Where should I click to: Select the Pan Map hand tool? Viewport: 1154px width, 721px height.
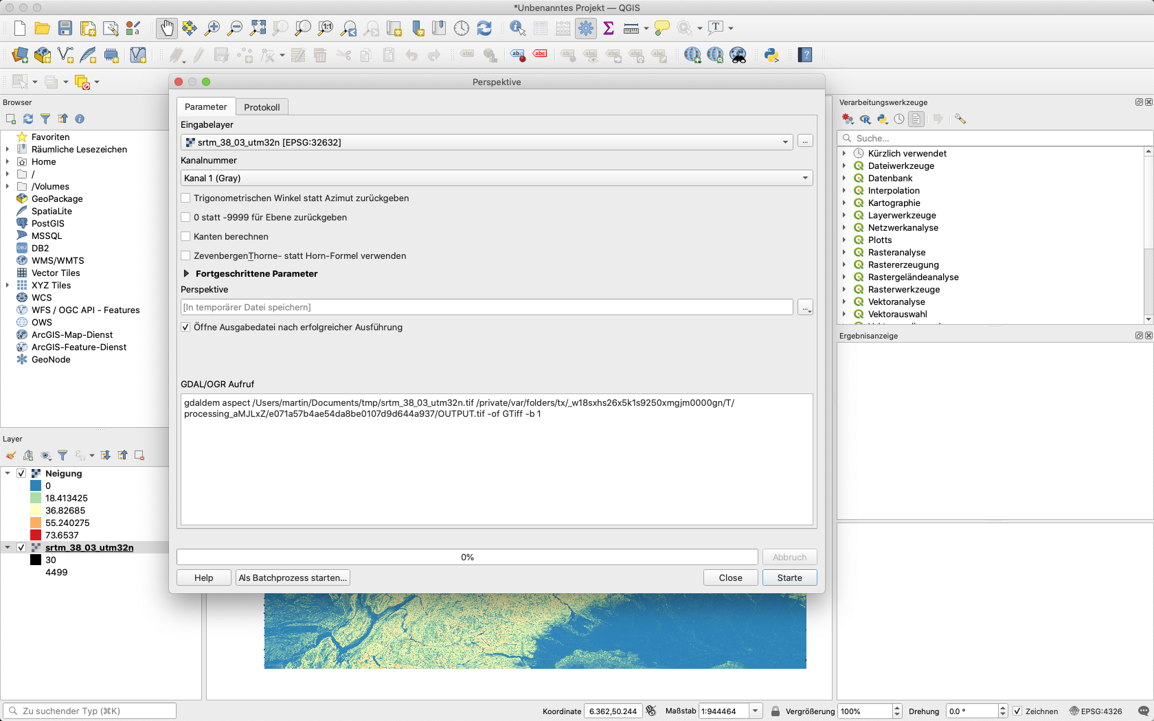(x=166, y=28)
